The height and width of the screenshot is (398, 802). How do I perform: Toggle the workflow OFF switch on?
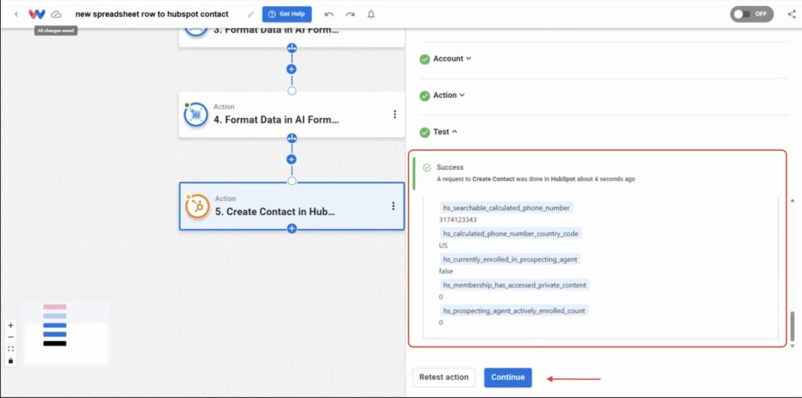(x=751, y=14)
